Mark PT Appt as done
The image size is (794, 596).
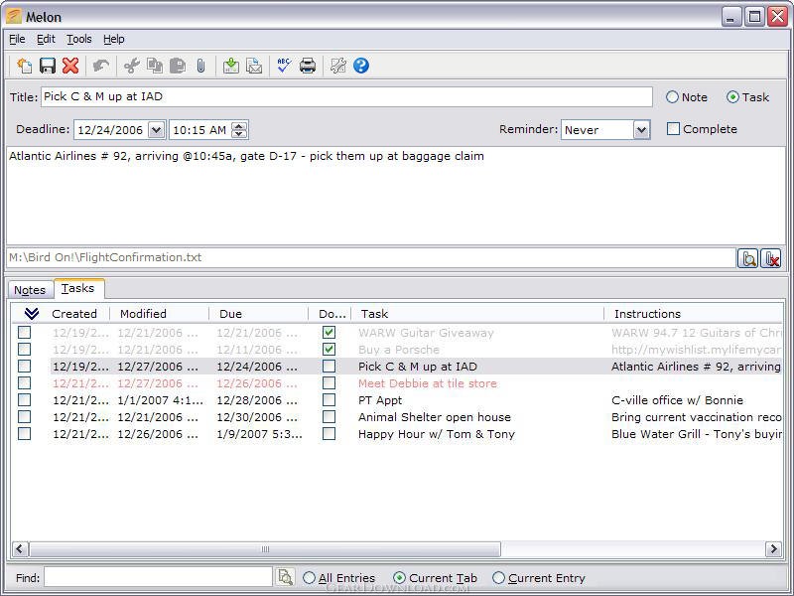coord(330,400)
